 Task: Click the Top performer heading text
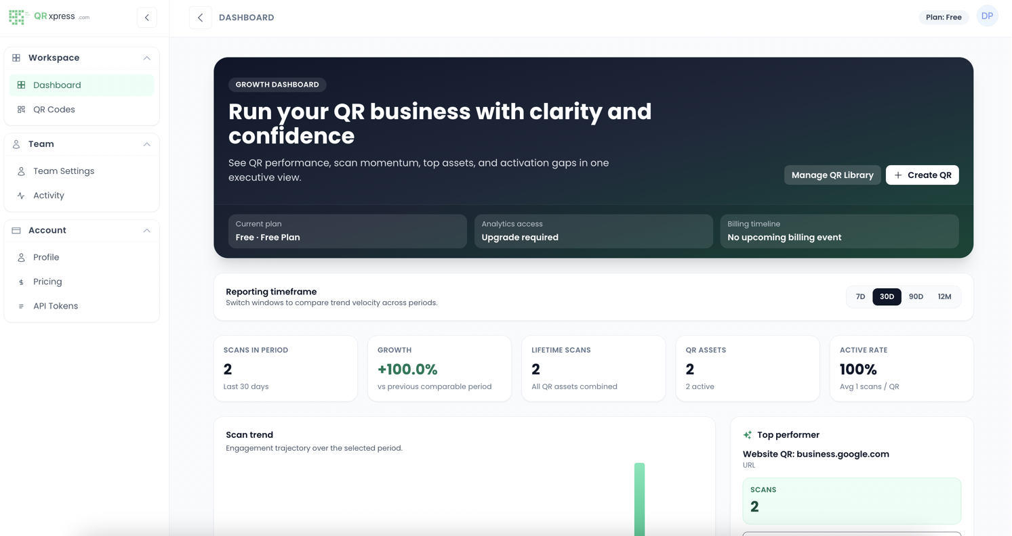[788, 435]
